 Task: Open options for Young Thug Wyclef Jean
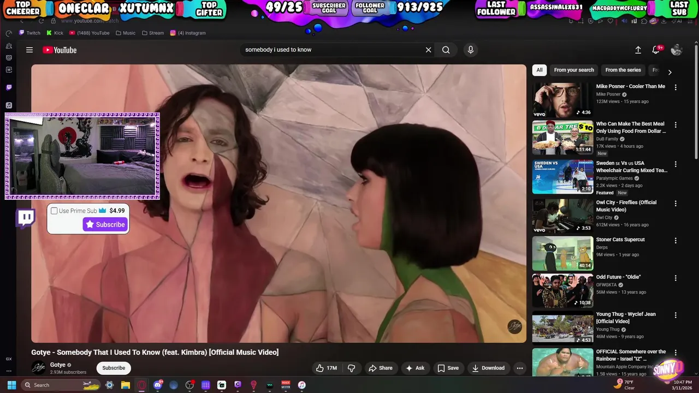(x=676, y=315)
